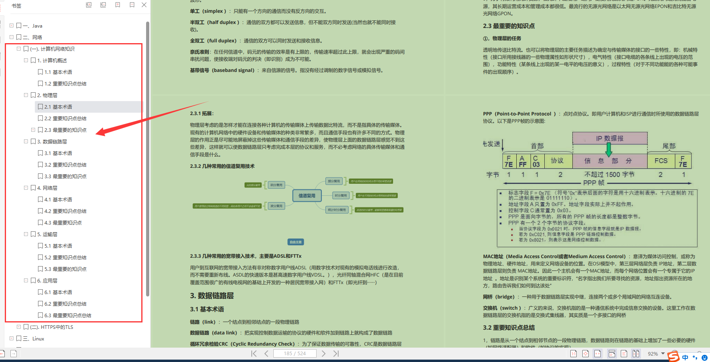710x362 pixels.
Task: Open bookmark 4.1 基本术语
Action: [x=58, y=199]
